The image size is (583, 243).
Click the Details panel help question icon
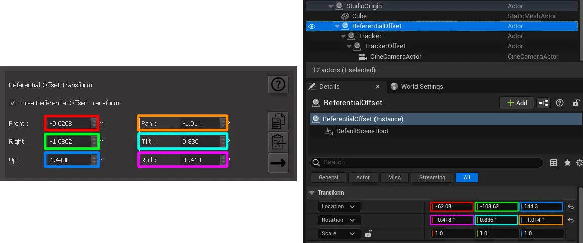tap(560, 103)
